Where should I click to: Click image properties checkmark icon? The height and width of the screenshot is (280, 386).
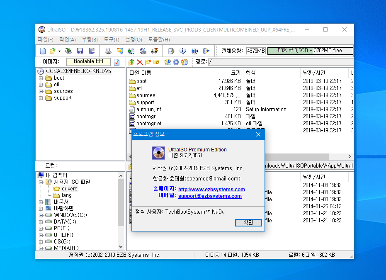(x=117, y=62)
